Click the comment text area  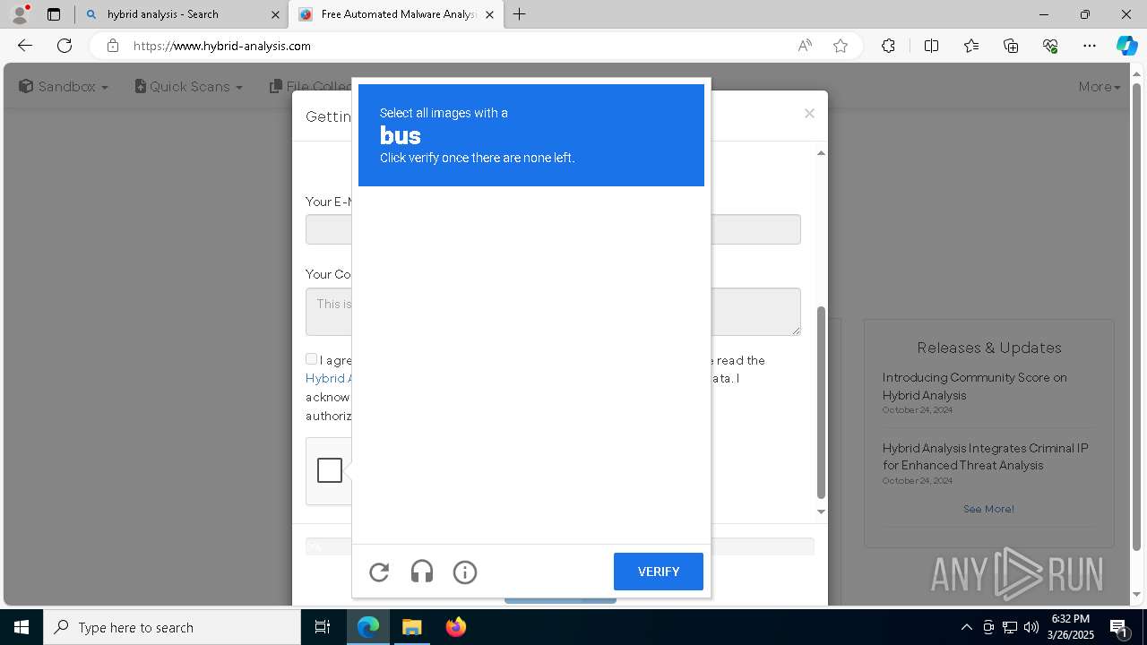tap(553, 312)
